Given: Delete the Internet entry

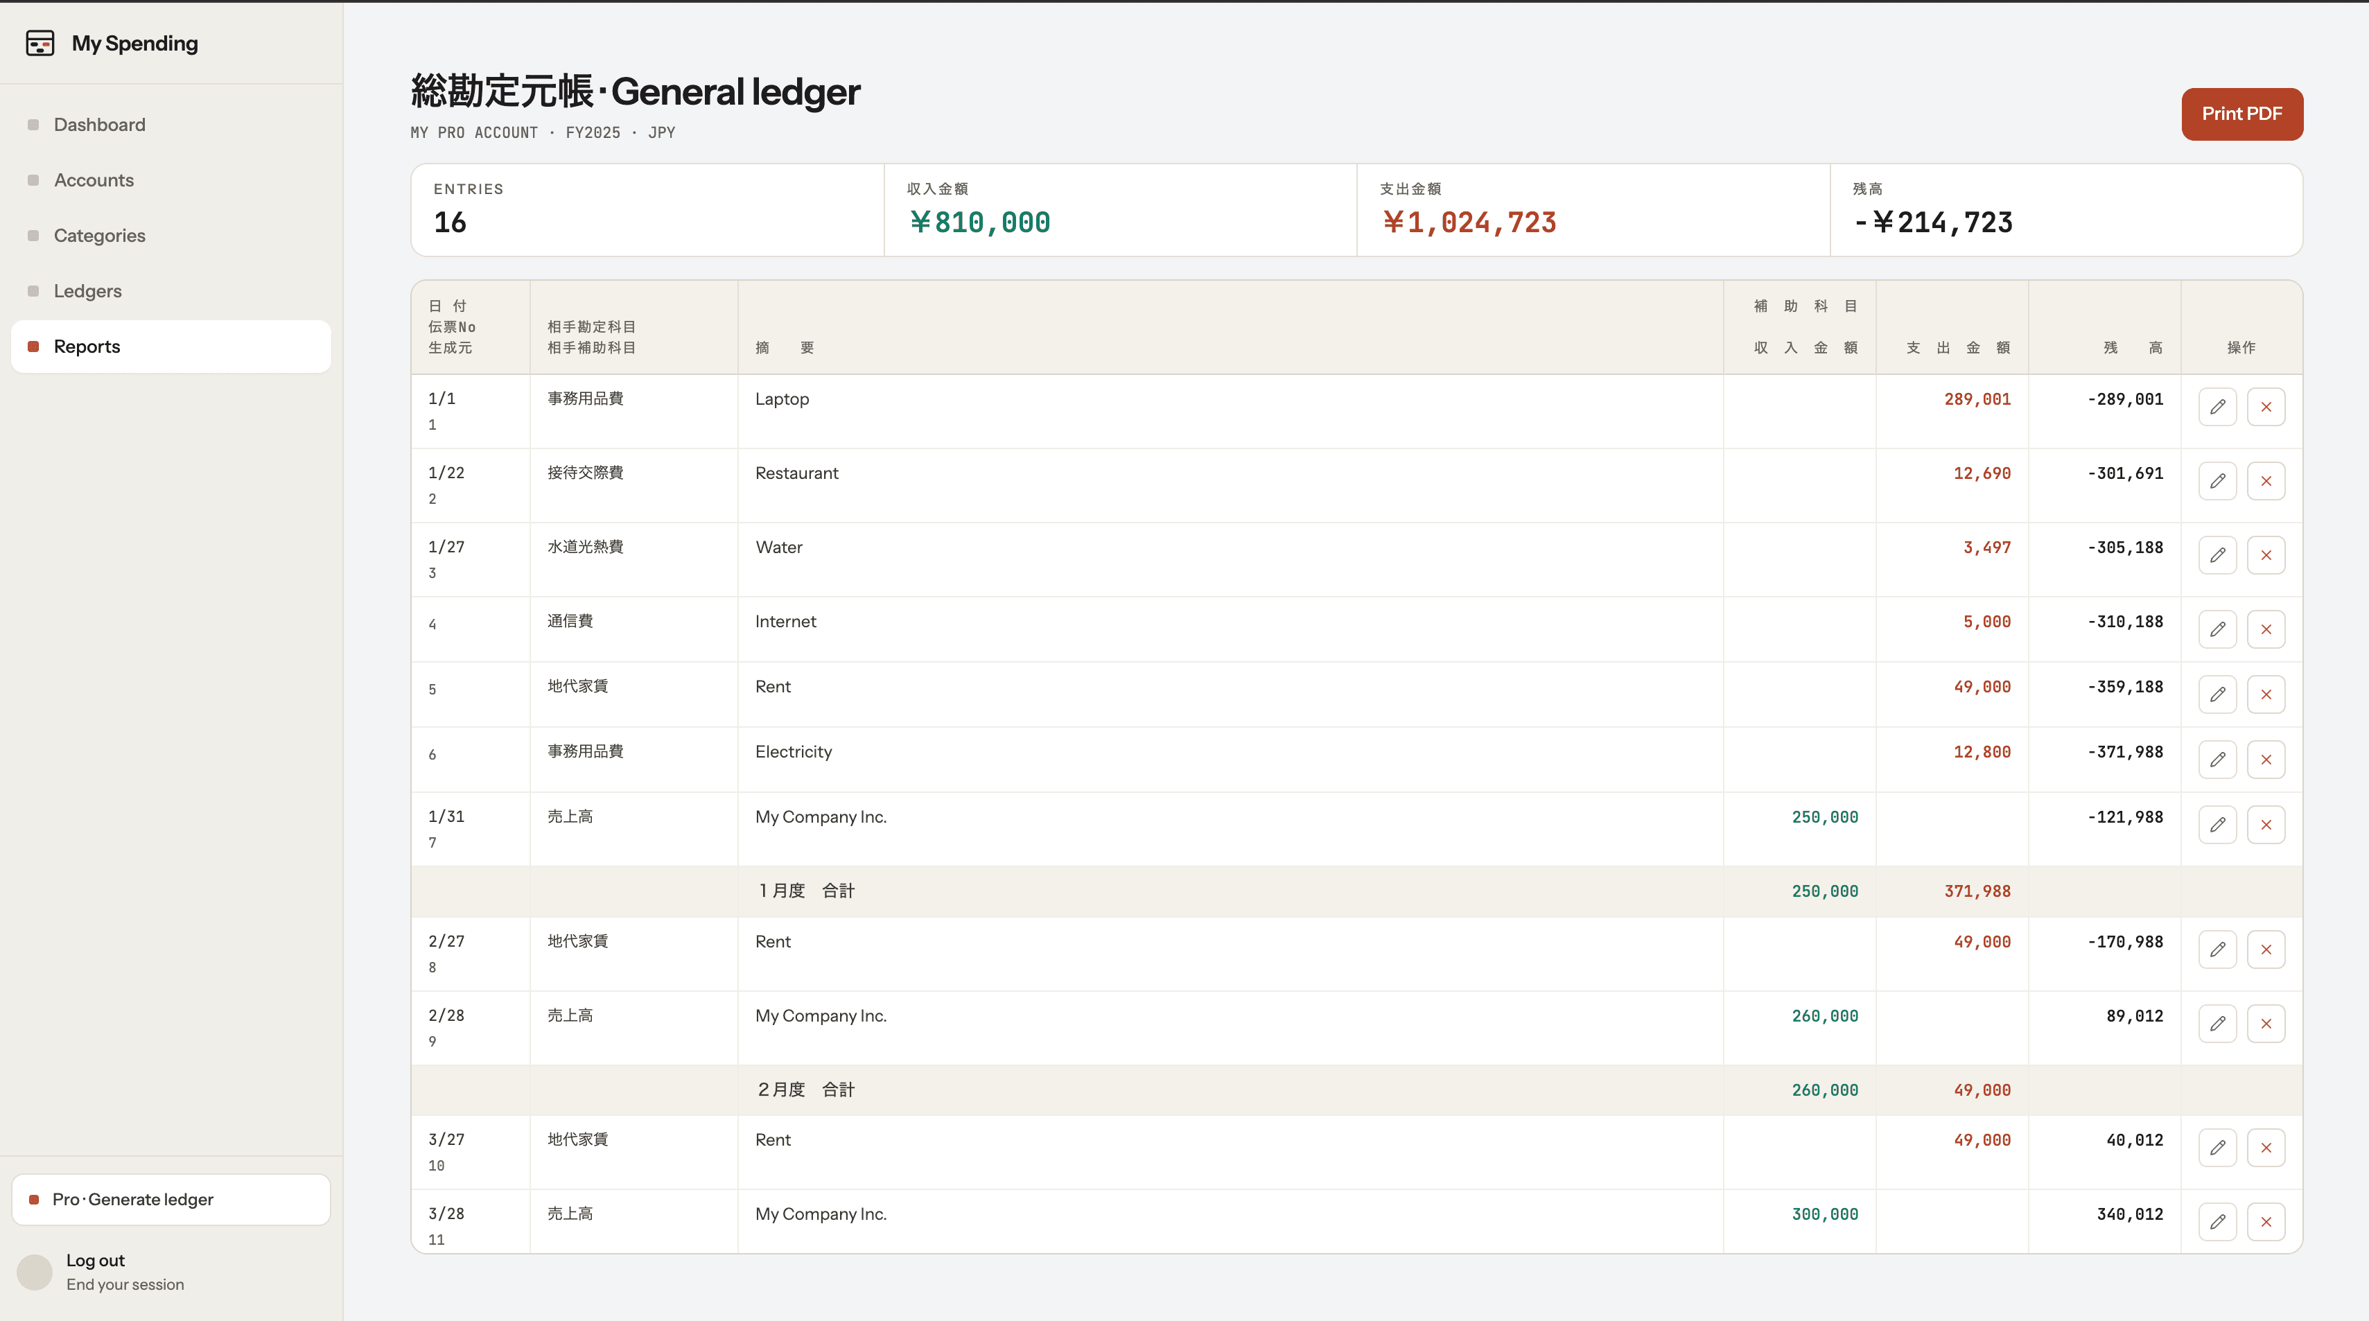Looking at the screenshot, I should [x=2266, y=629].
